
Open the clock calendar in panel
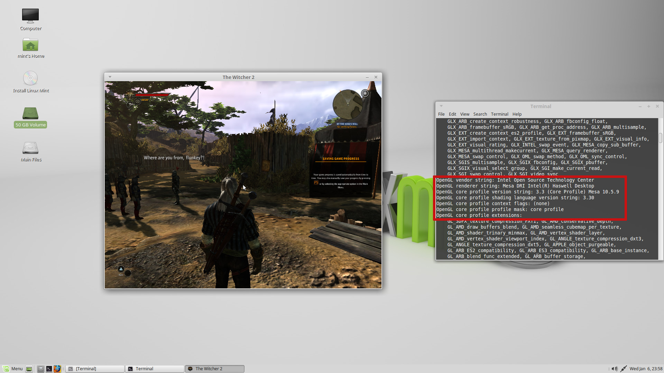646,369
